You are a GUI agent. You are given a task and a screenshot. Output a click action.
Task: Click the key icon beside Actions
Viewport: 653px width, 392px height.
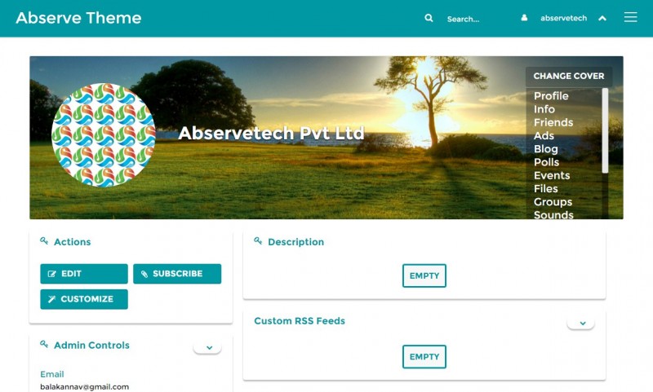pyautogui.click(x=44, y=240)
